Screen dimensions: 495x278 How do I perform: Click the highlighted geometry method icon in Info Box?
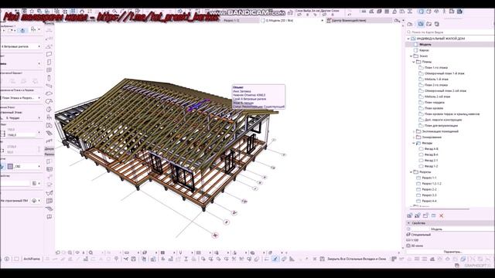click(22, 30)
